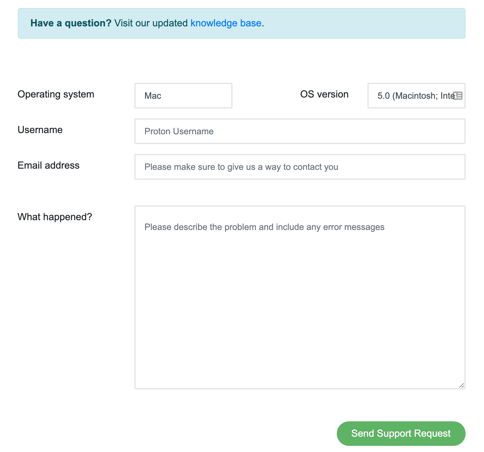
Task: Click the OS version field with Macintosh text
Action: point(417,96)
